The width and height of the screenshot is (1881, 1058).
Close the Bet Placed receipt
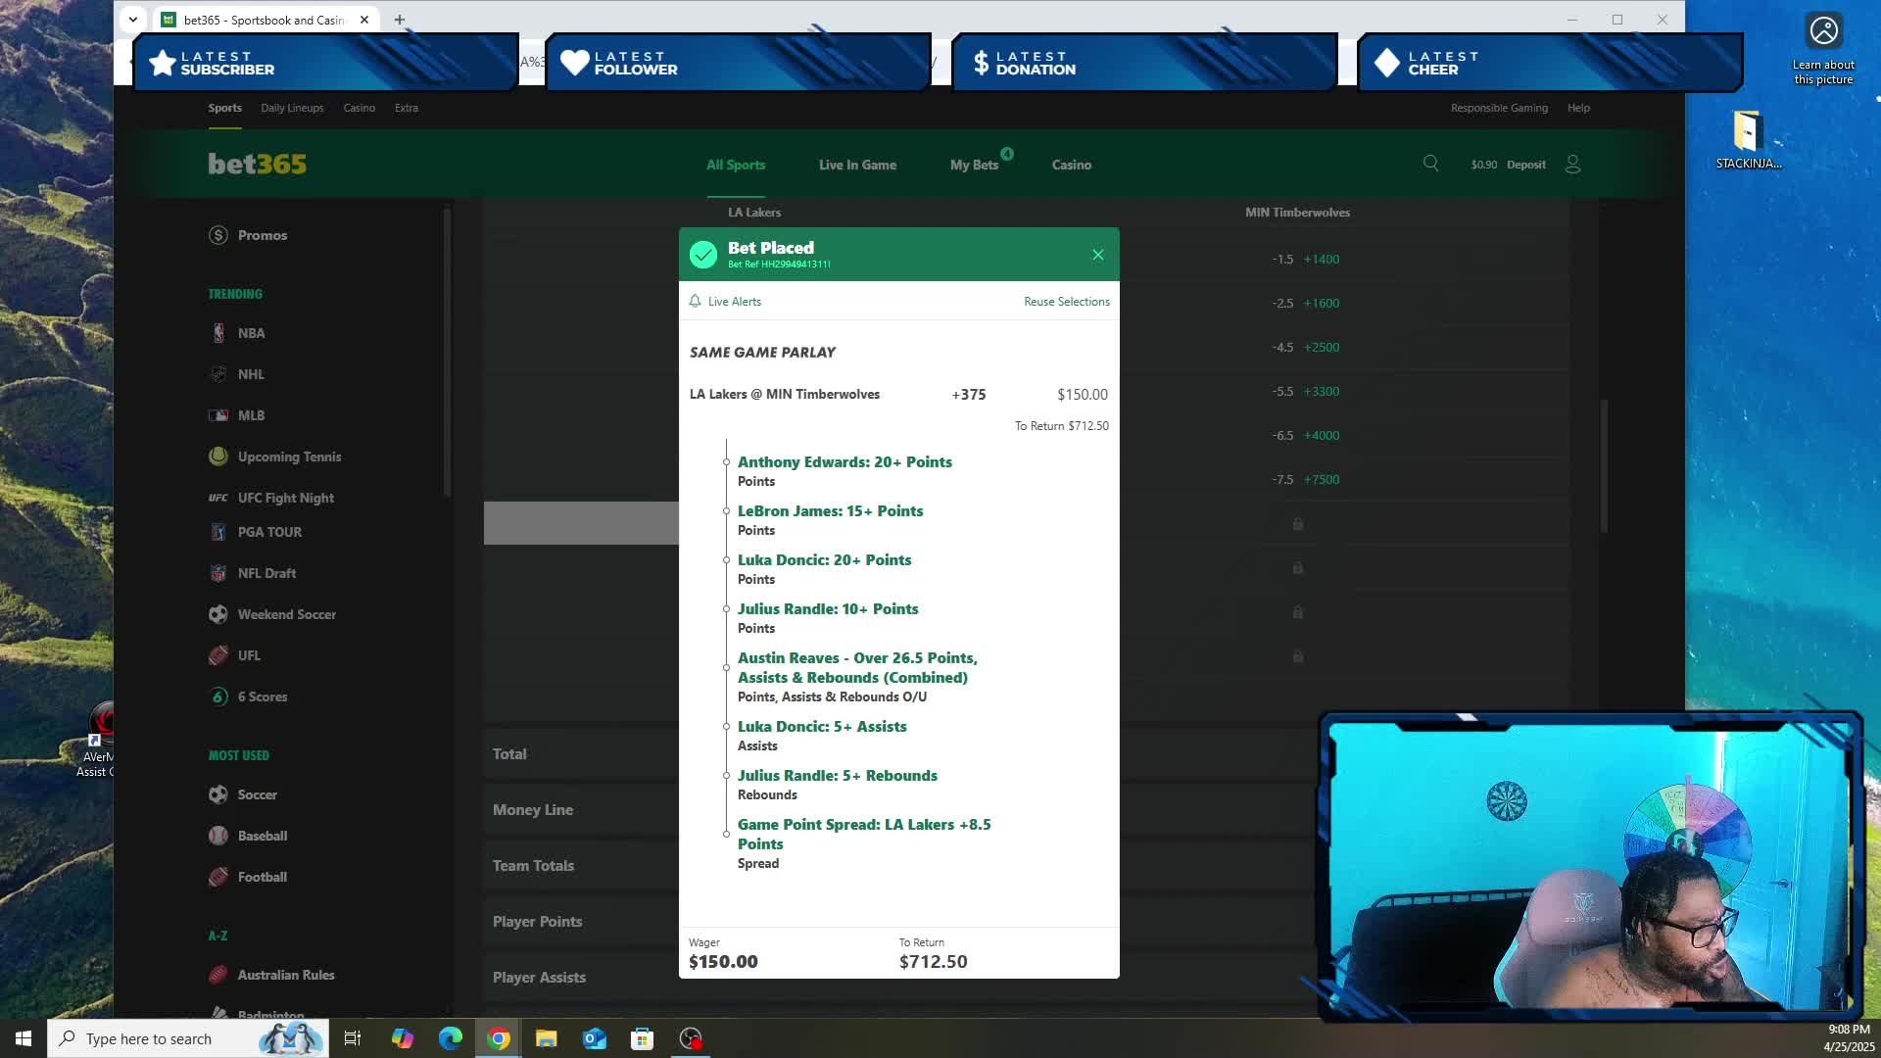[1097, 255]
